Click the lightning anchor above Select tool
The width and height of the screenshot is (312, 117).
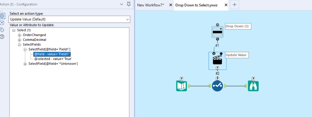click(217, 79)
